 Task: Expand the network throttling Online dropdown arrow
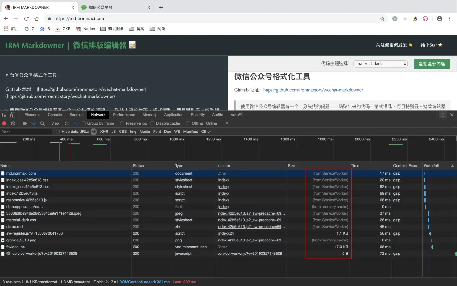(x=227, y=123)
